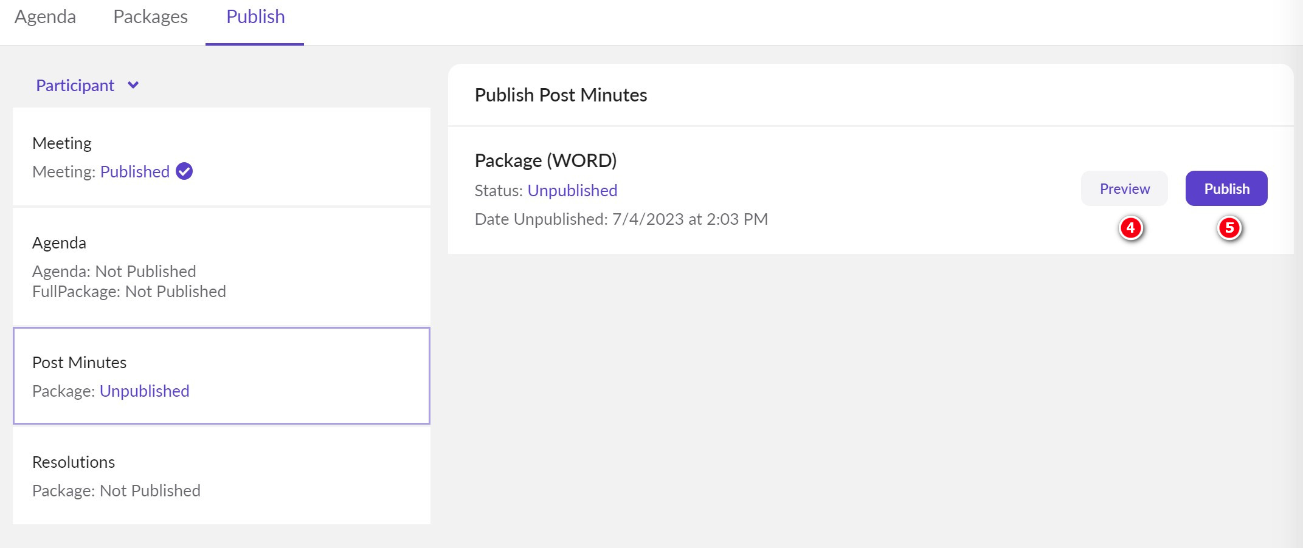This screenshot has height=548, width=1303.
Task: Select the Publish tab
Action: pyautogui.click(x=255, y=17)
